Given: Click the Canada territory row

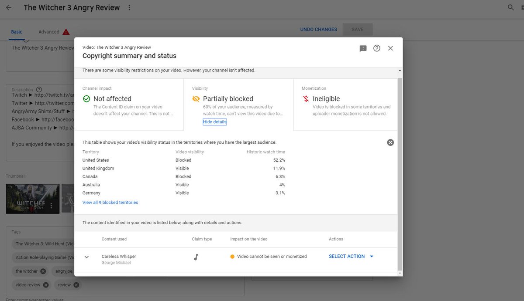Looking at the screenshot, I should click(184, 177).
